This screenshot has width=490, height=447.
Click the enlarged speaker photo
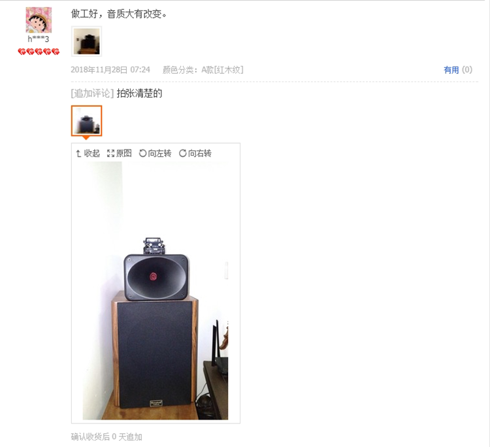click(155, 291)
